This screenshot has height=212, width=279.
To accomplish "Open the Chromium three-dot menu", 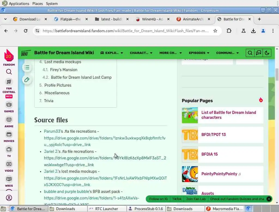I will pyautogui.click(x=273, y=31).
